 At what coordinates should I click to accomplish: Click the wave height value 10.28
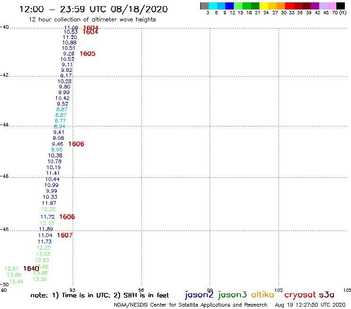click(65, 81)
